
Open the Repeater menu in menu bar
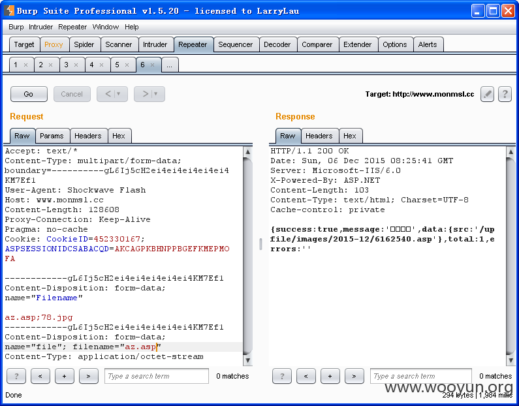(x=72, y=27)
